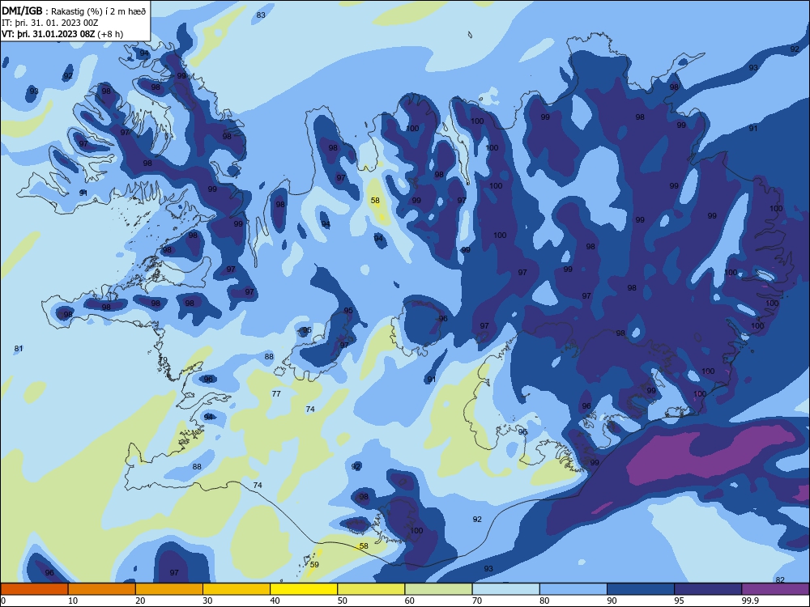Select the pale yellow 50–60 legend swatch
This screenshot has height=607, width=810.
371,589
